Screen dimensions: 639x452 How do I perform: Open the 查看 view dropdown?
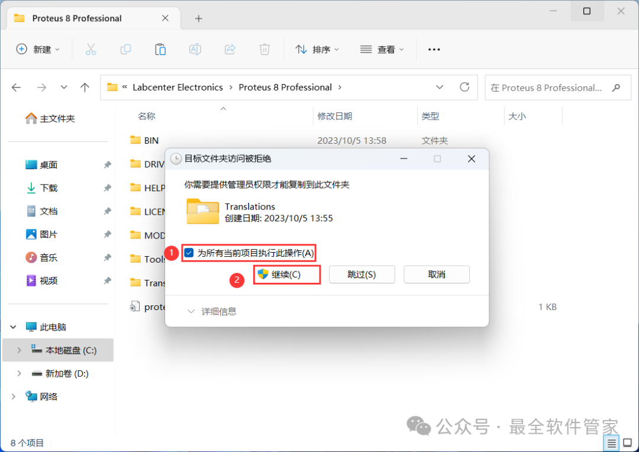click(382, 49)
